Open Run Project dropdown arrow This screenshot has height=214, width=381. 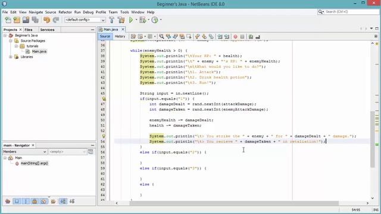coord(136,20)
